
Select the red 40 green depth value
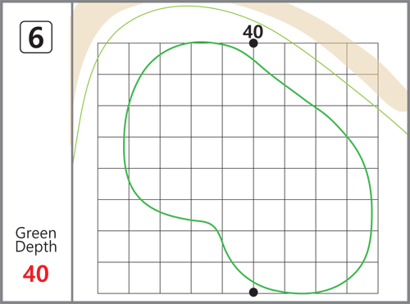(x=36, y=274)
